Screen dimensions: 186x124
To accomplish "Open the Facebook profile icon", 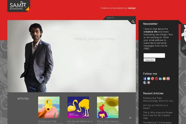I will point(144,79).
